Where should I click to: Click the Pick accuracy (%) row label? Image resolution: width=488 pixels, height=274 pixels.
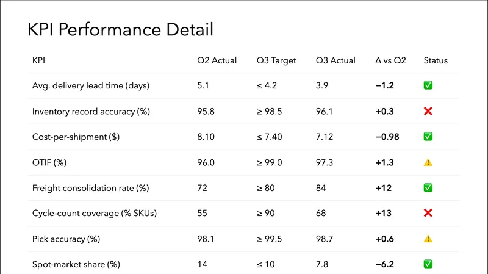(66, 239)
